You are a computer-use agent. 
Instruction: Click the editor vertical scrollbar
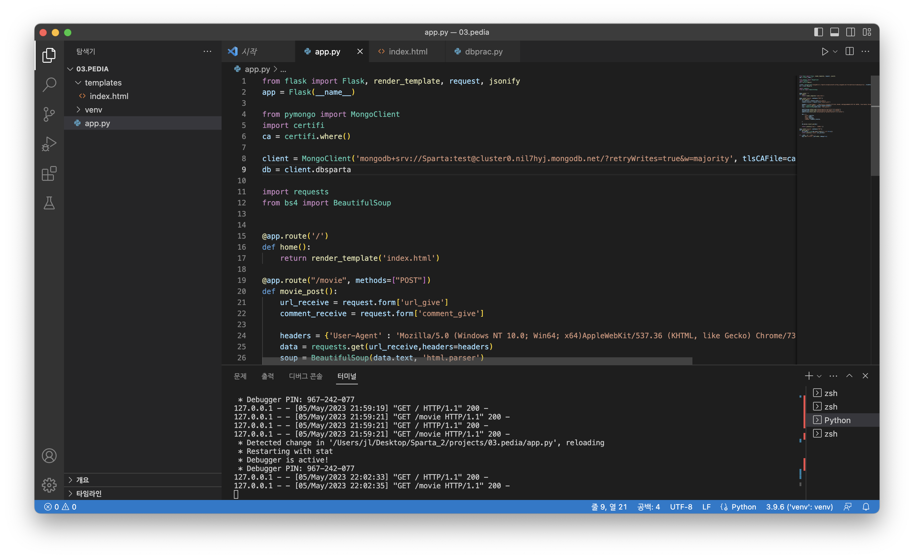[875, 126]
